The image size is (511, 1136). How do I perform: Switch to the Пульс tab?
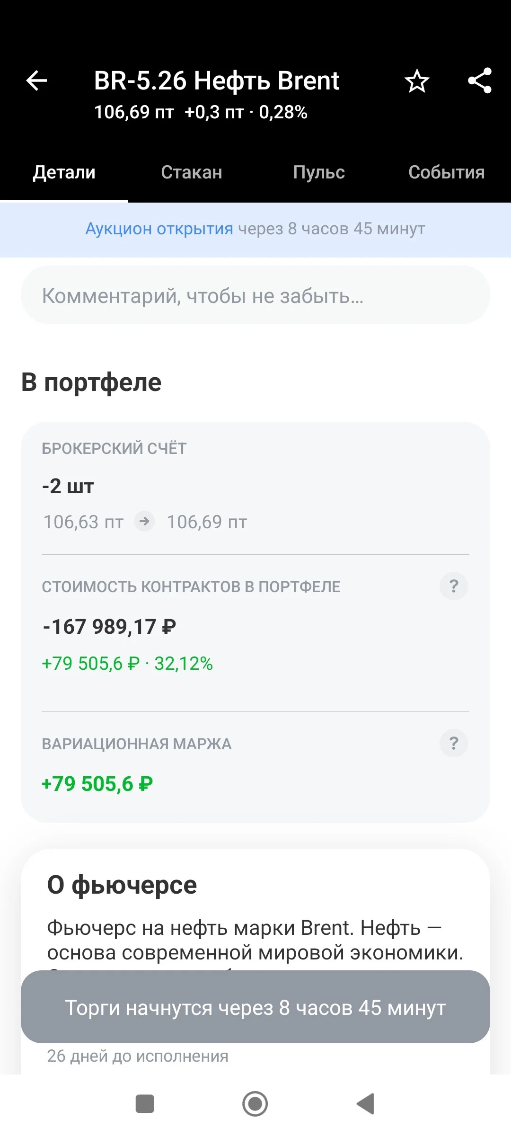[x=319, y=172]
